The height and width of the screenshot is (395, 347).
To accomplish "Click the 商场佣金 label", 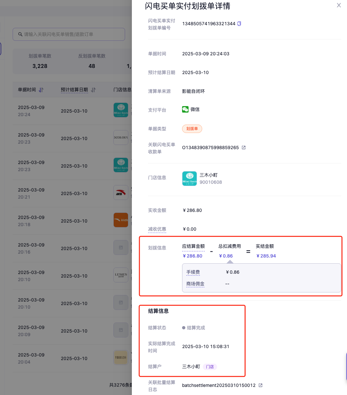I will [x=195, y=284].
